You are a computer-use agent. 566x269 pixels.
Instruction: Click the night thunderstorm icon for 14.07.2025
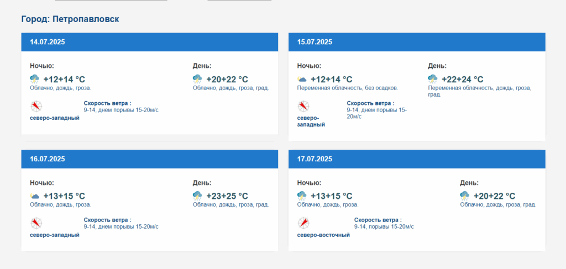point(35,79)
